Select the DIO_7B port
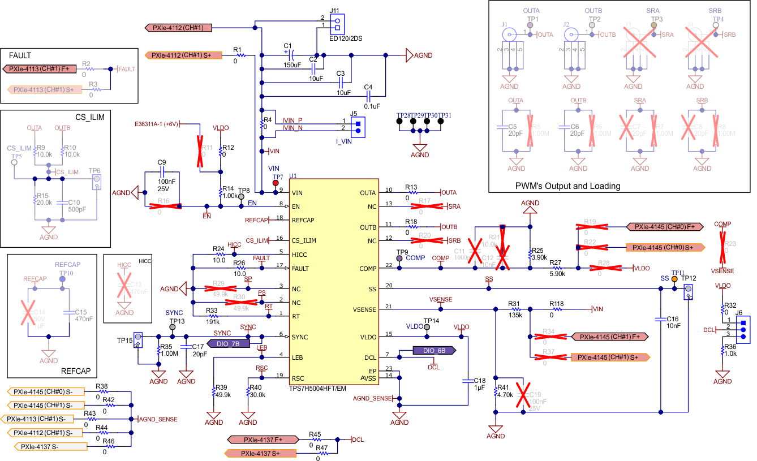 229,343
